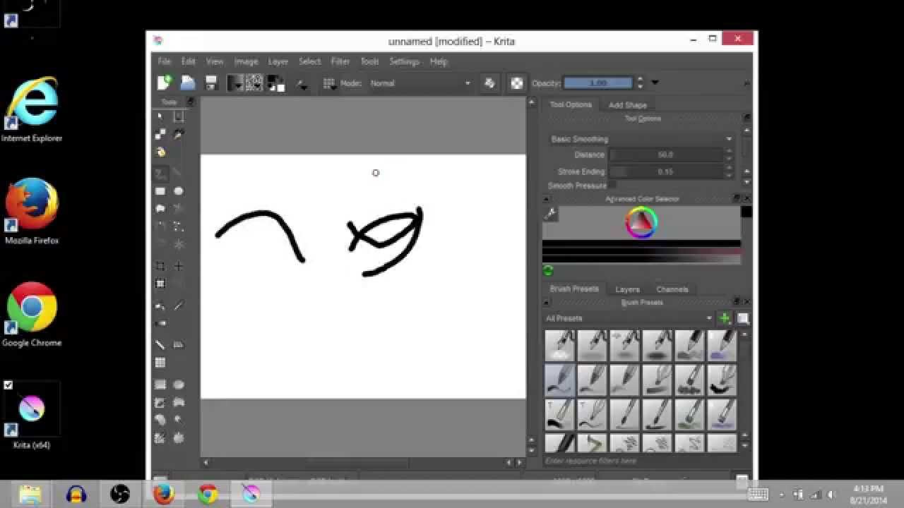
Task: Open the gradient editor on the toolbar
Action: (x=235, y=83)
